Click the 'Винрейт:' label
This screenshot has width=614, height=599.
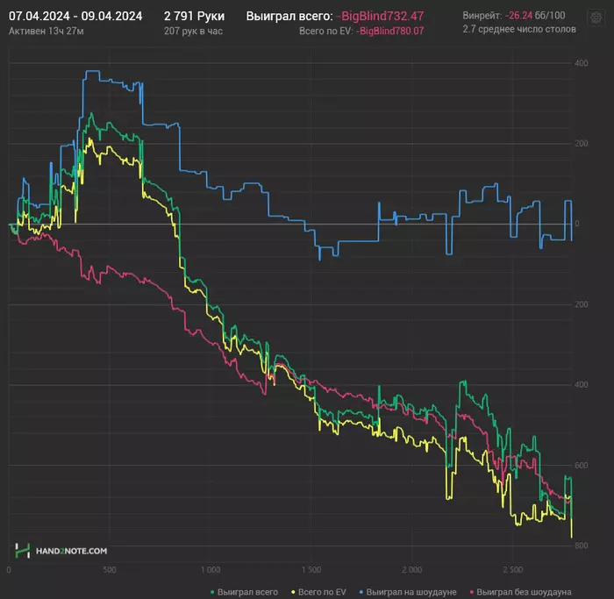coord(482,16)
